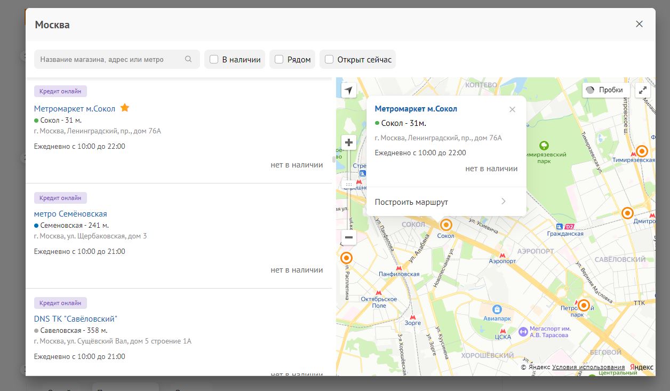The height and width of the screenshot is (391, 670).
Task: Enable the В наличии checkbox
Action: [x=214, y=59]
